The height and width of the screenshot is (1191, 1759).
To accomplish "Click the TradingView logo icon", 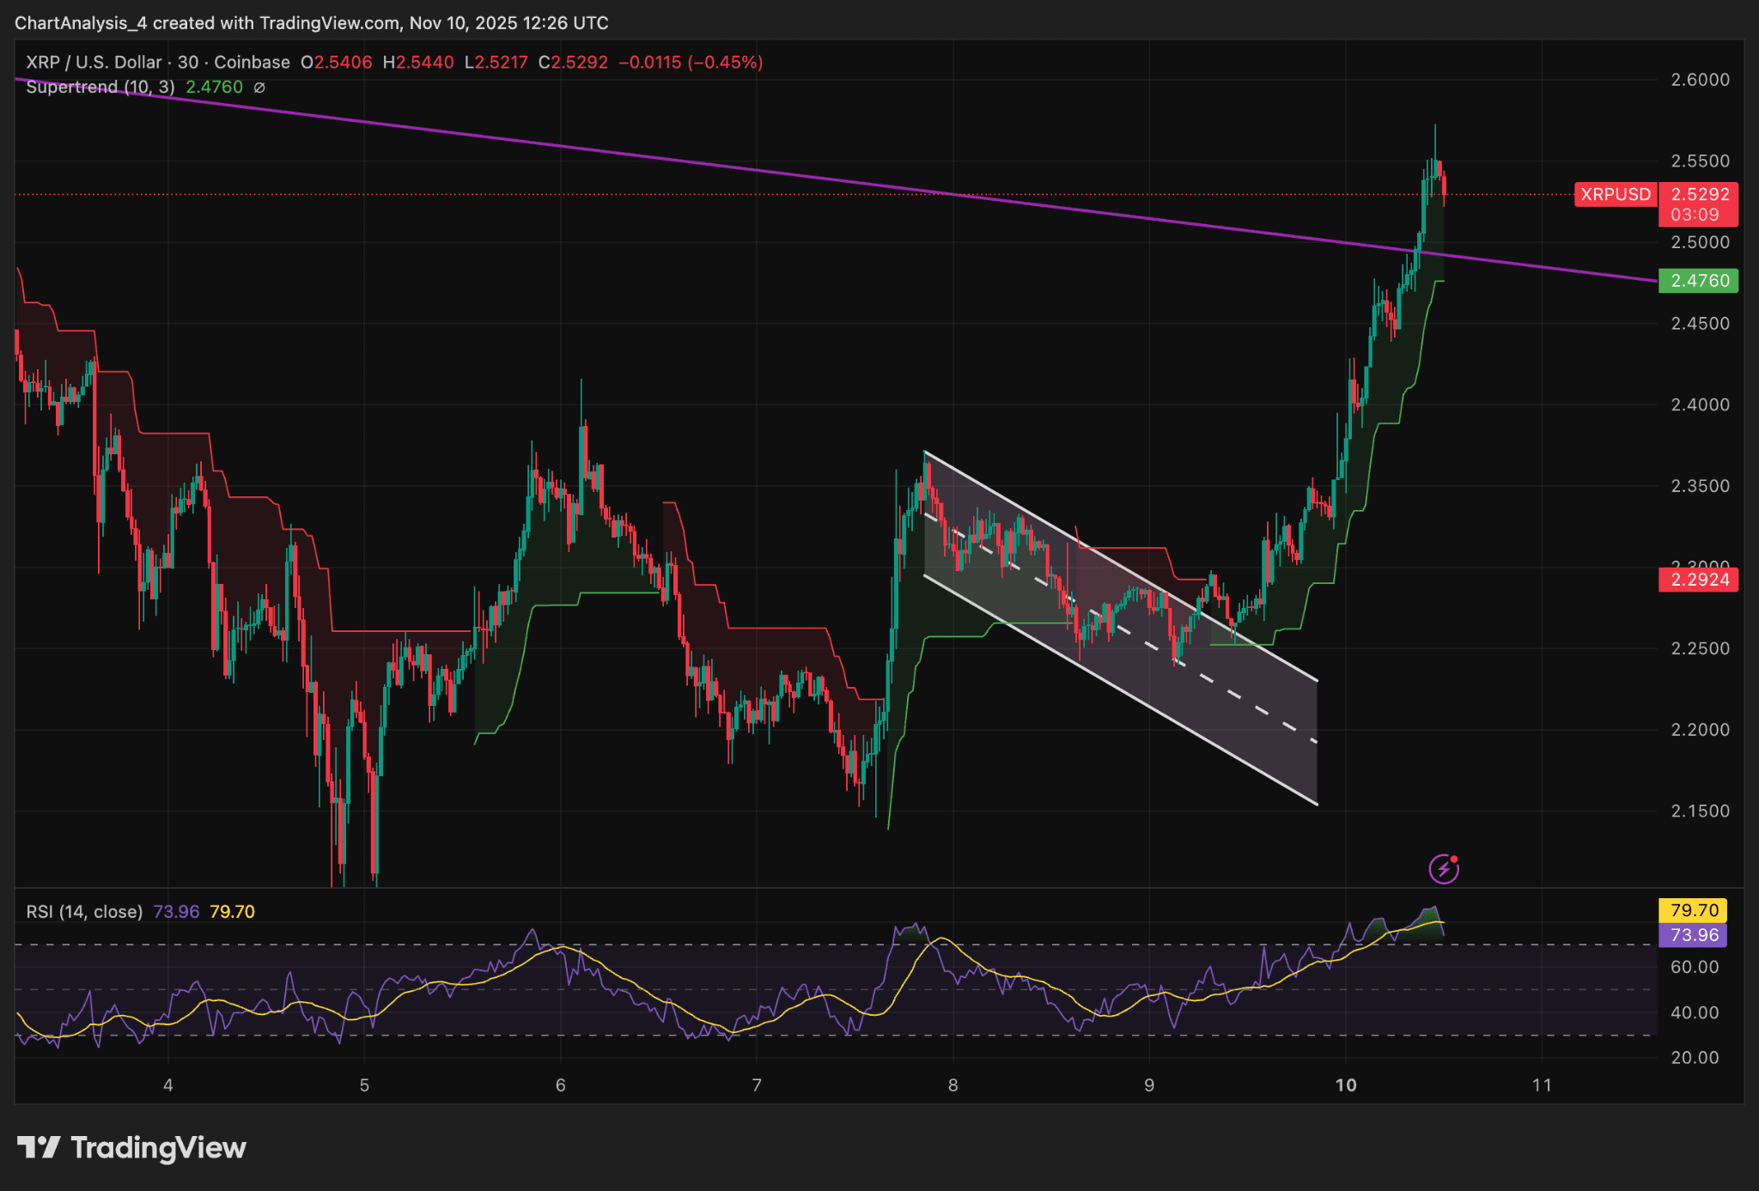I will 38,1147.
